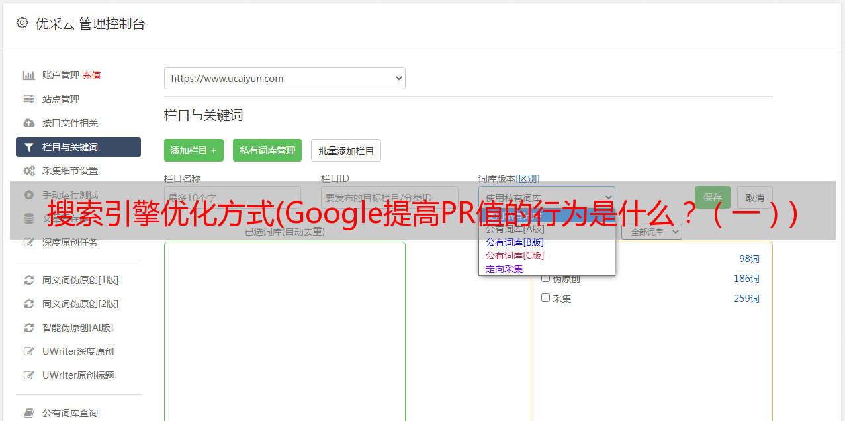This screenshot has height=421, width=845.
Task: Click the edit icon of UWriter深度原创
Action: click(28, 351)
